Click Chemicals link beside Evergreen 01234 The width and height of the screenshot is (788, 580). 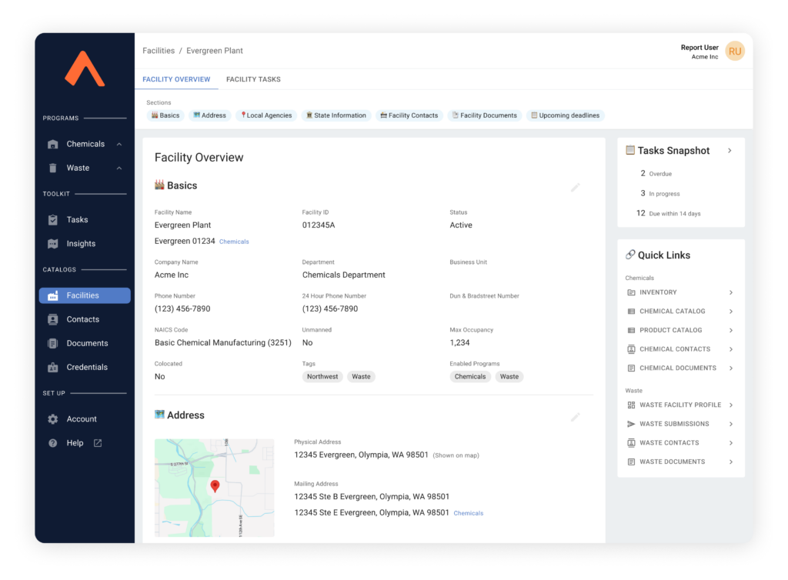pyautogui.click(x=234, y=242)
